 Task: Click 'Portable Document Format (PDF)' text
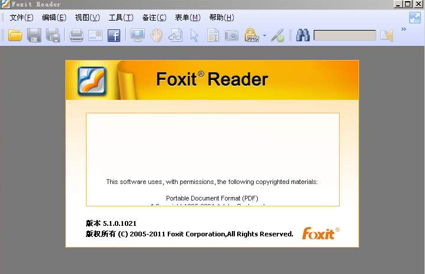213,198
